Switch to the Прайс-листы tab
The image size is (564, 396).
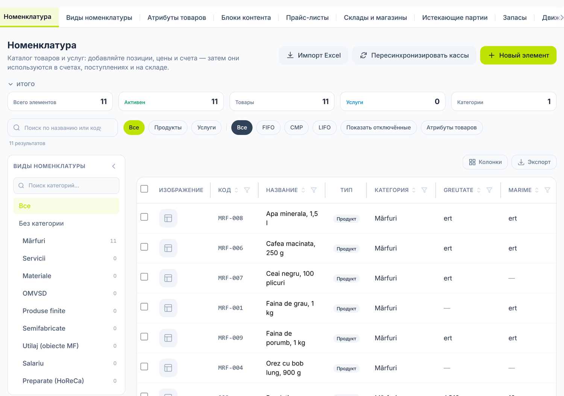pyautogui.click(x=307, y=18)
